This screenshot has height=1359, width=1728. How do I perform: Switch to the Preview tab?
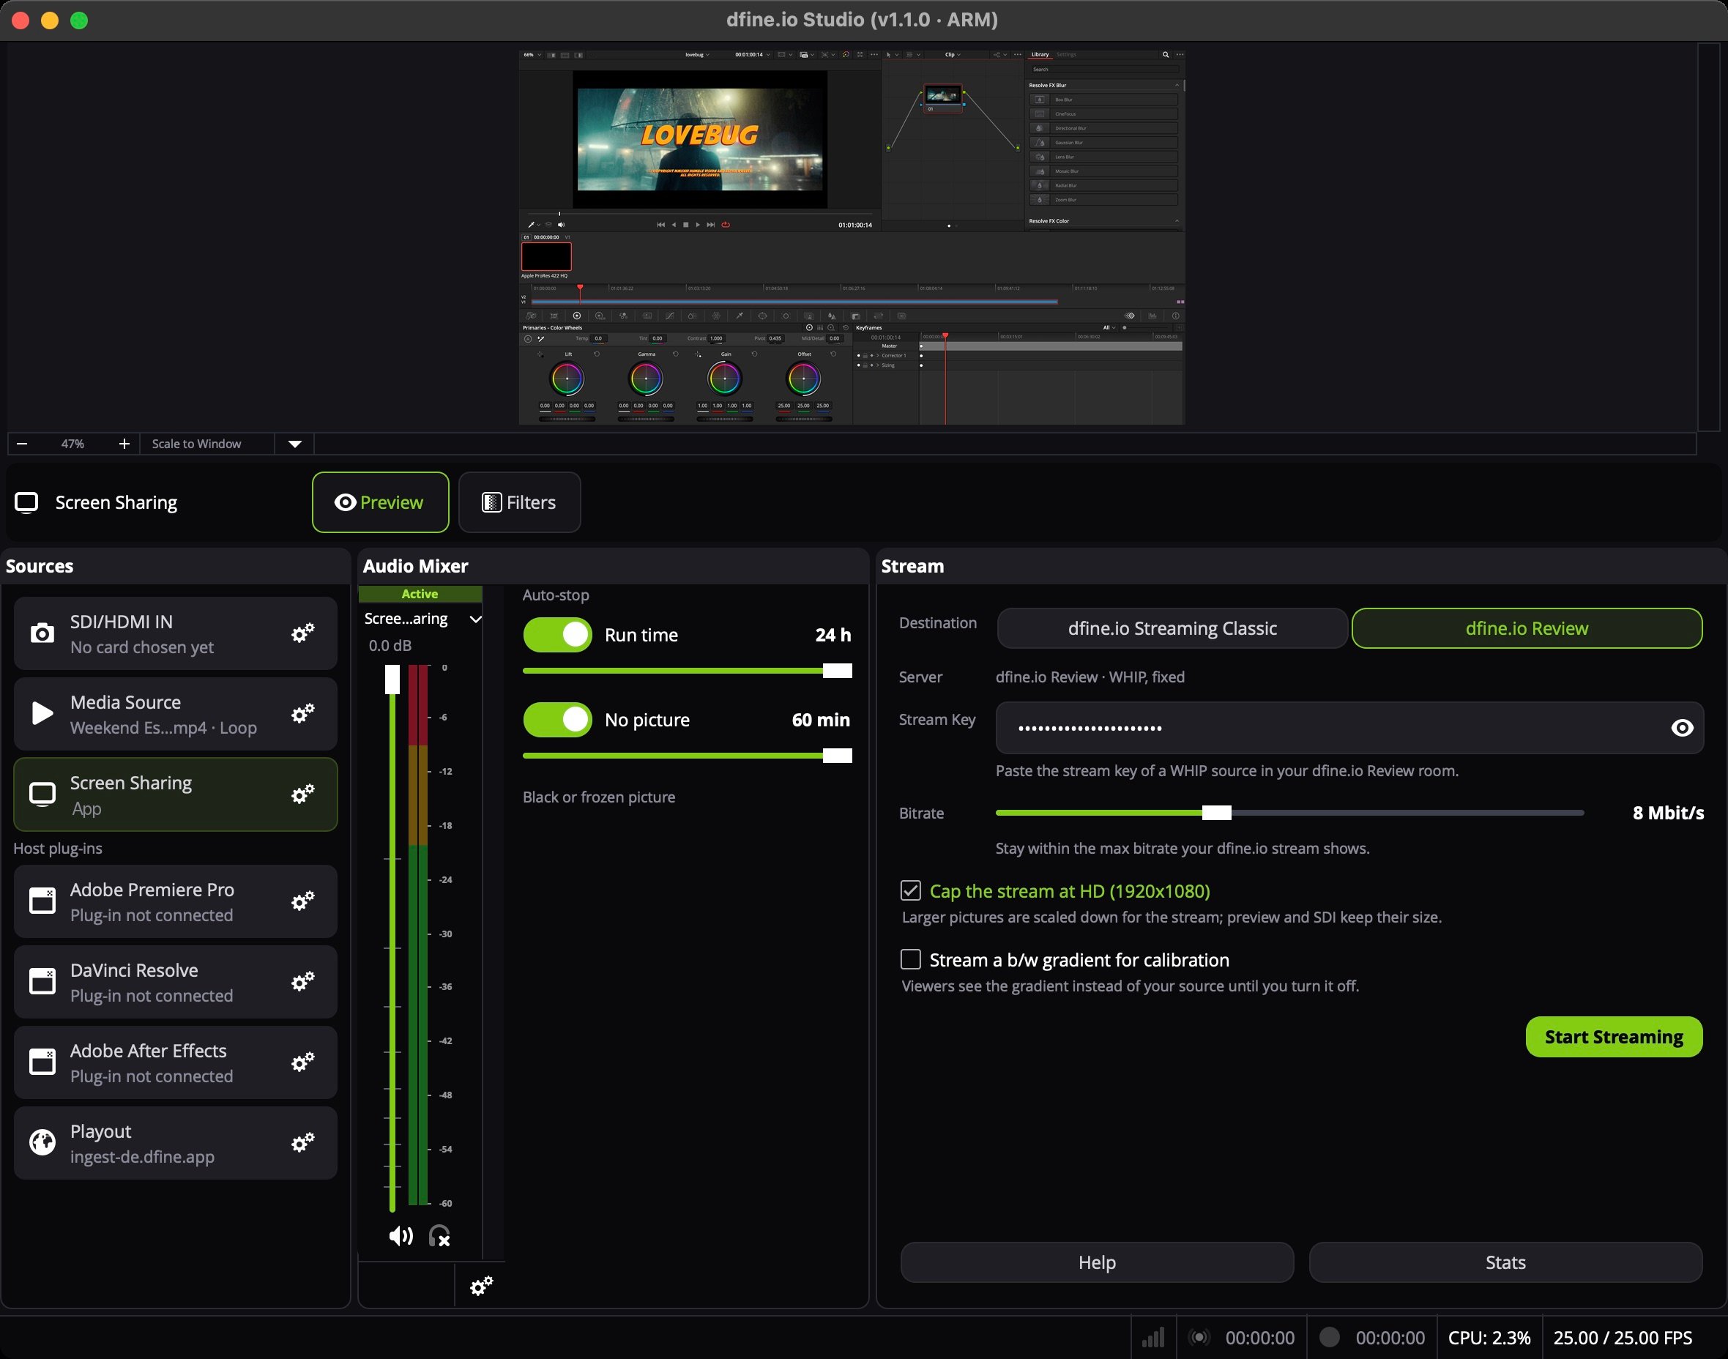click(380, 502)
